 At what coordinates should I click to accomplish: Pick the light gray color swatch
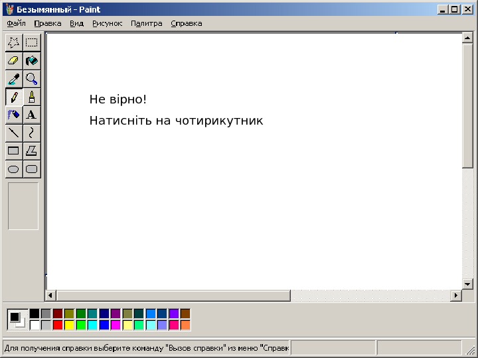[x=46, y=325]
